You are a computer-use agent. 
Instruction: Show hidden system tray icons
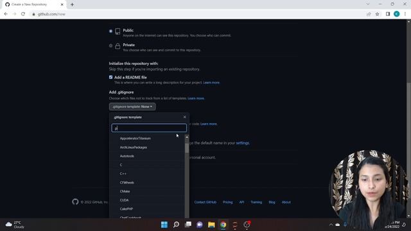tap(331, 225)
